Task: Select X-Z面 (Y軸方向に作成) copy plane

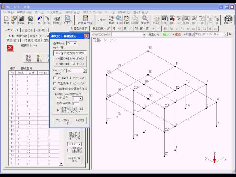Action: click(70, 53)
